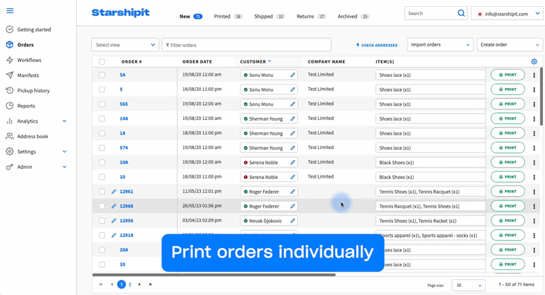
Task: Click the Check Addresses link
Action: [377, 45]
